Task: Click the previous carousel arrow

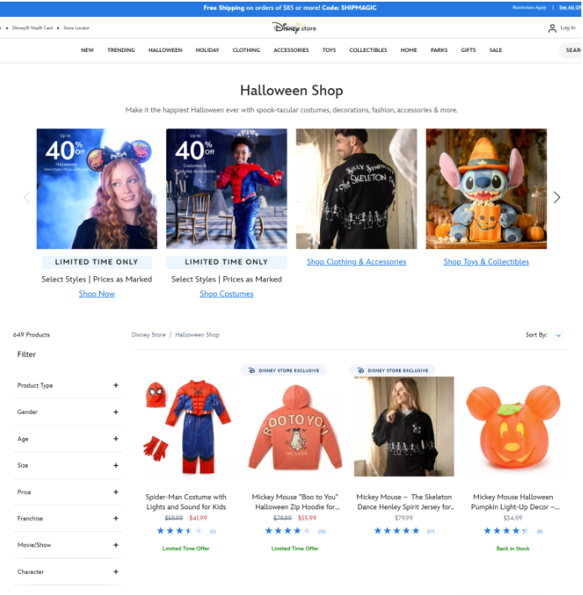Action: pyautogui.click(x=26, y=198)
